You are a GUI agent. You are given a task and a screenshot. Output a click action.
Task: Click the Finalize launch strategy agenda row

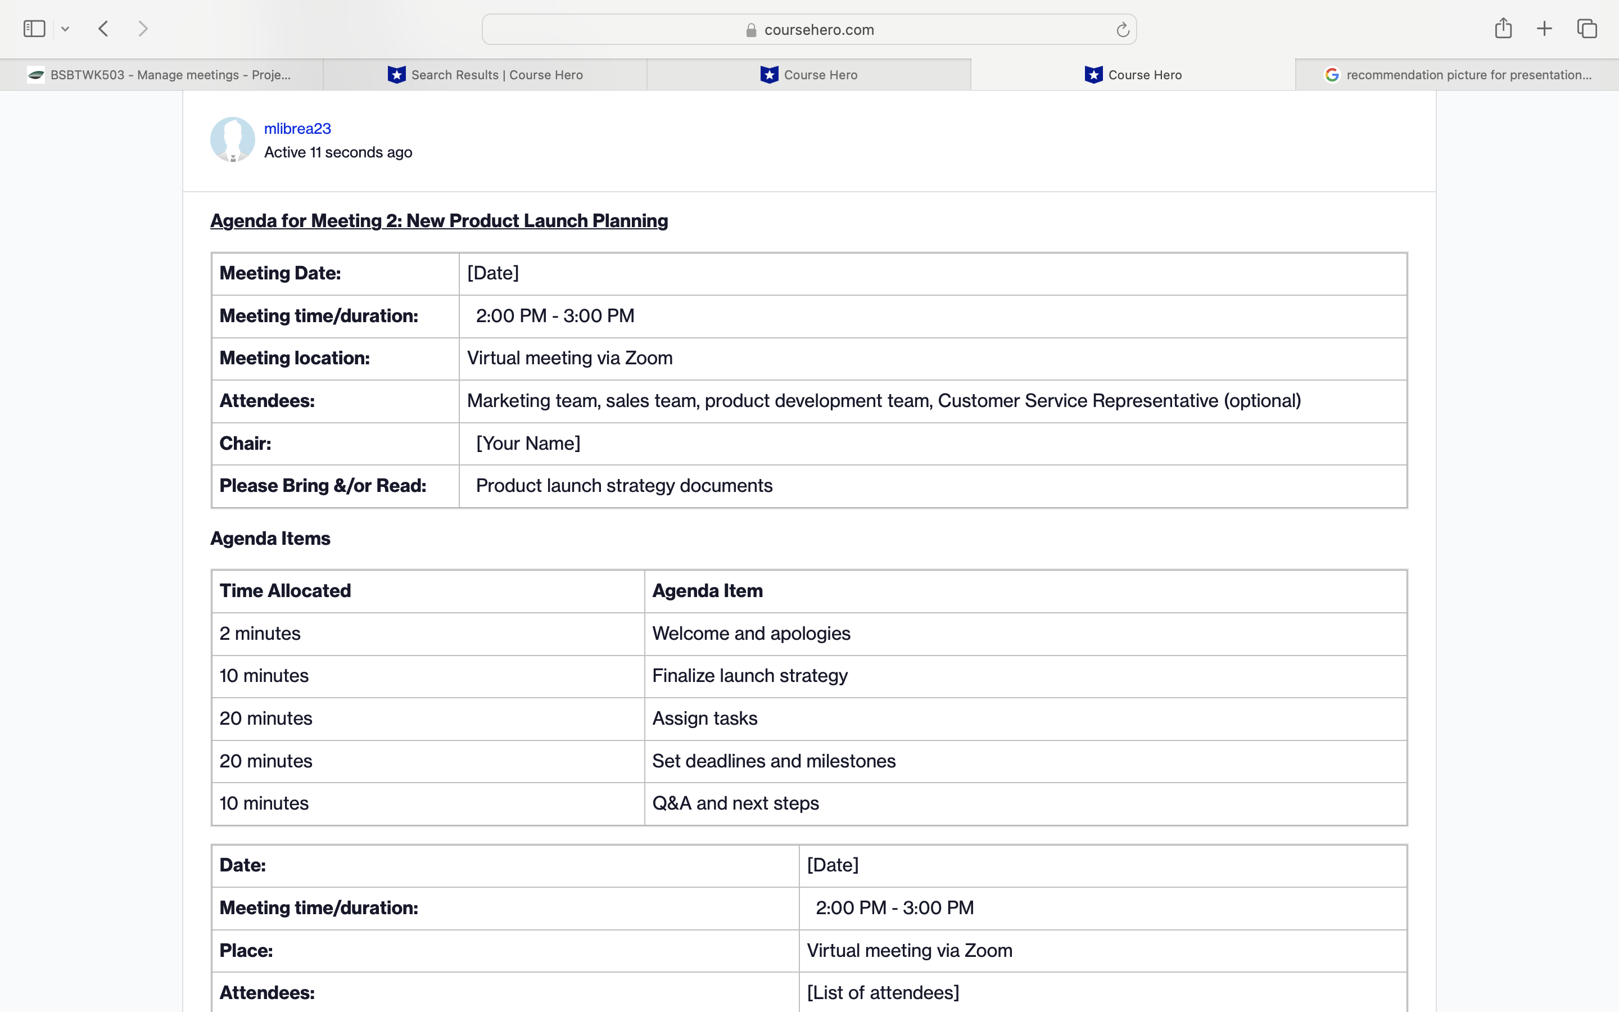[749, 676]
